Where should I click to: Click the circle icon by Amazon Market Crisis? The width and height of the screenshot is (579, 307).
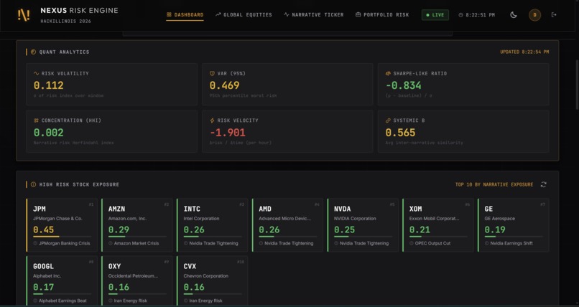[x=111, y=243]
